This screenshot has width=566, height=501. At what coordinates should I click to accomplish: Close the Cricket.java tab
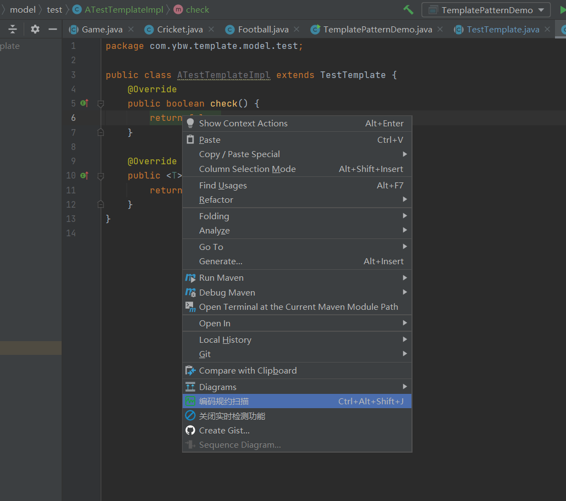211,29
